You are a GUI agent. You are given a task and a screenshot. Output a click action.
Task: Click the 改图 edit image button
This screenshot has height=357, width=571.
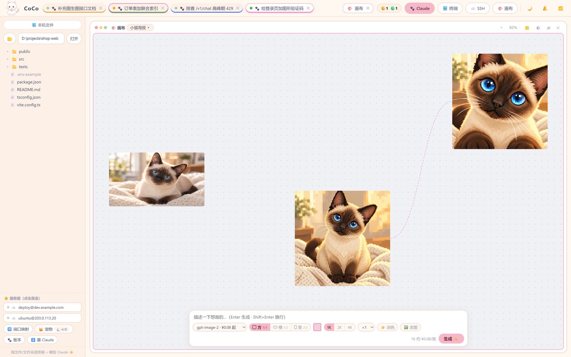click(410, 327)
